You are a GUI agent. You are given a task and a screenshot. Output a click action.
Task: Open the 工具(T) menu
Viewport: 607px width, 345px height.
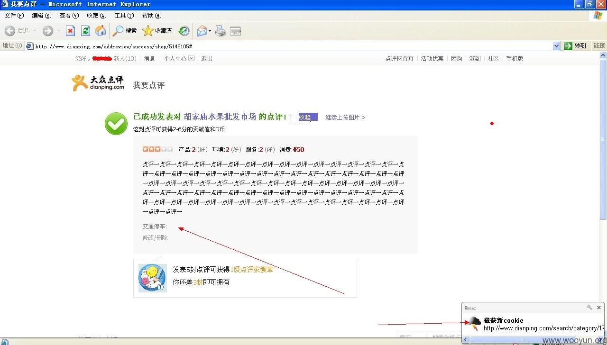[x=124, y=16]
